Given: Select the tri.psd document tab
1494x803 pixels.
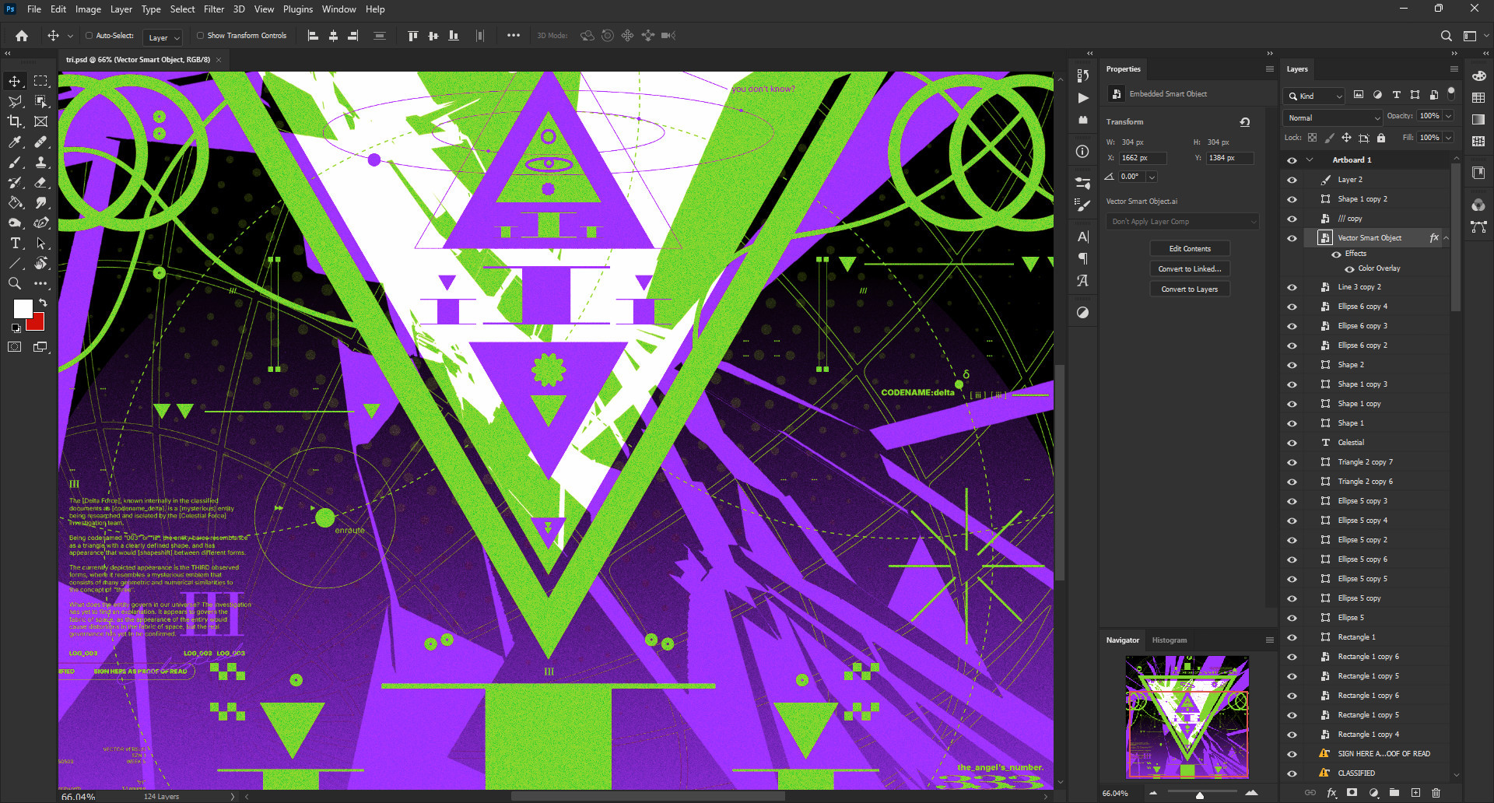Looking at the screenshot, I should click(138, 60).
